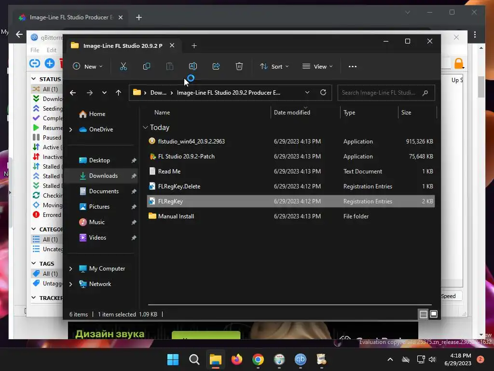494x371 pixels.
Task: Click the Cut scissors icon in Explorer toolbar
Action: [x=123, y=66]
